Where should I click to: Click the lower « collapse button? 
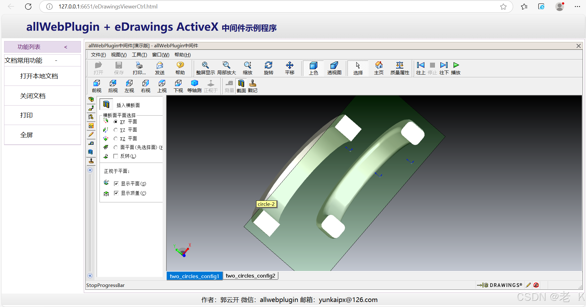point(90,276)
